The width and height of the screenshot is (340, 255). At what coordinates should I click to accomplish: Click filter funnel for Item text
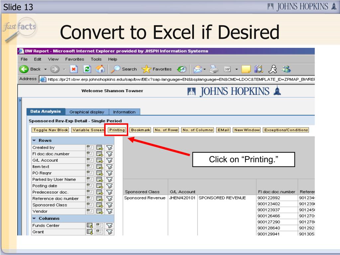pos(110,167)
